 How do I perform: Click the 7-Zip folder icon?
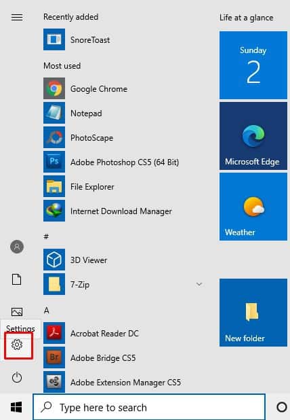click(54, 284)
